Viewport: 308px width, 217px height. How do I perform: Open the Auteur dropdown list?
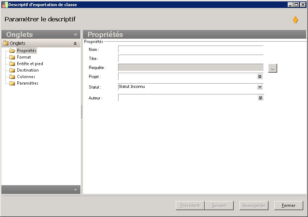(x=261, y=98)
